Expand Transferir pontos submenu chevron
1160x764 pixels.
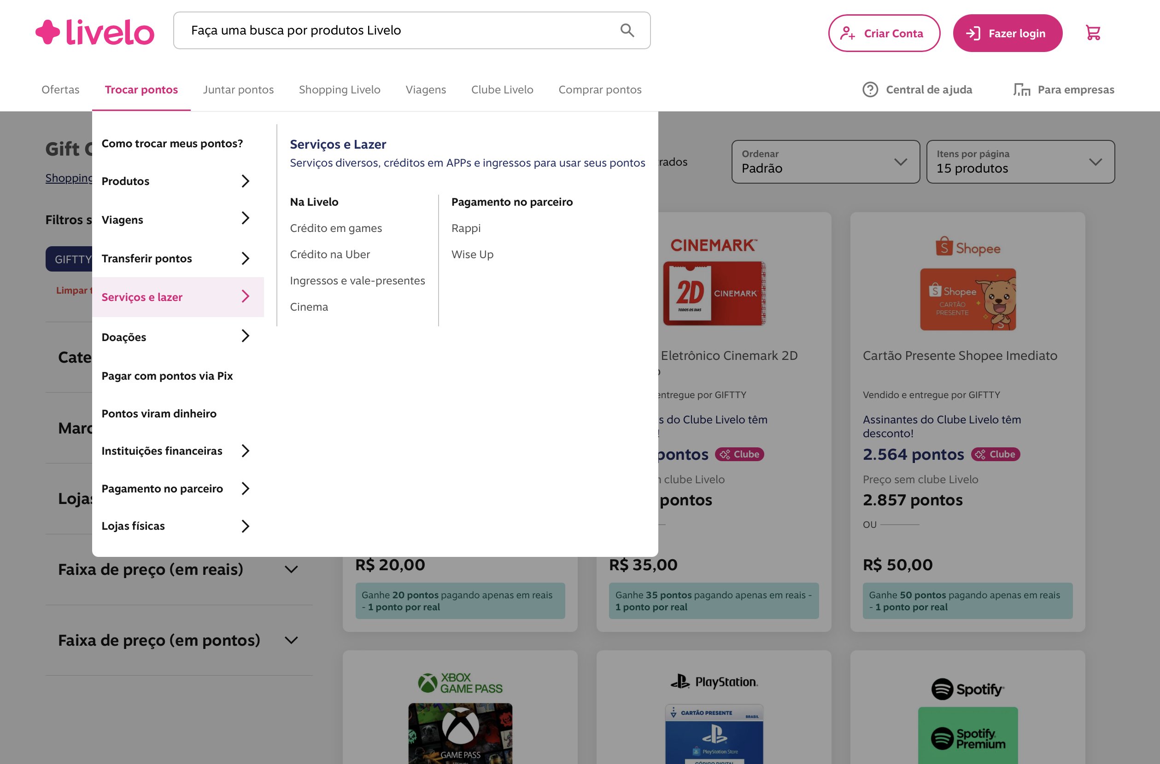point(245,258)
